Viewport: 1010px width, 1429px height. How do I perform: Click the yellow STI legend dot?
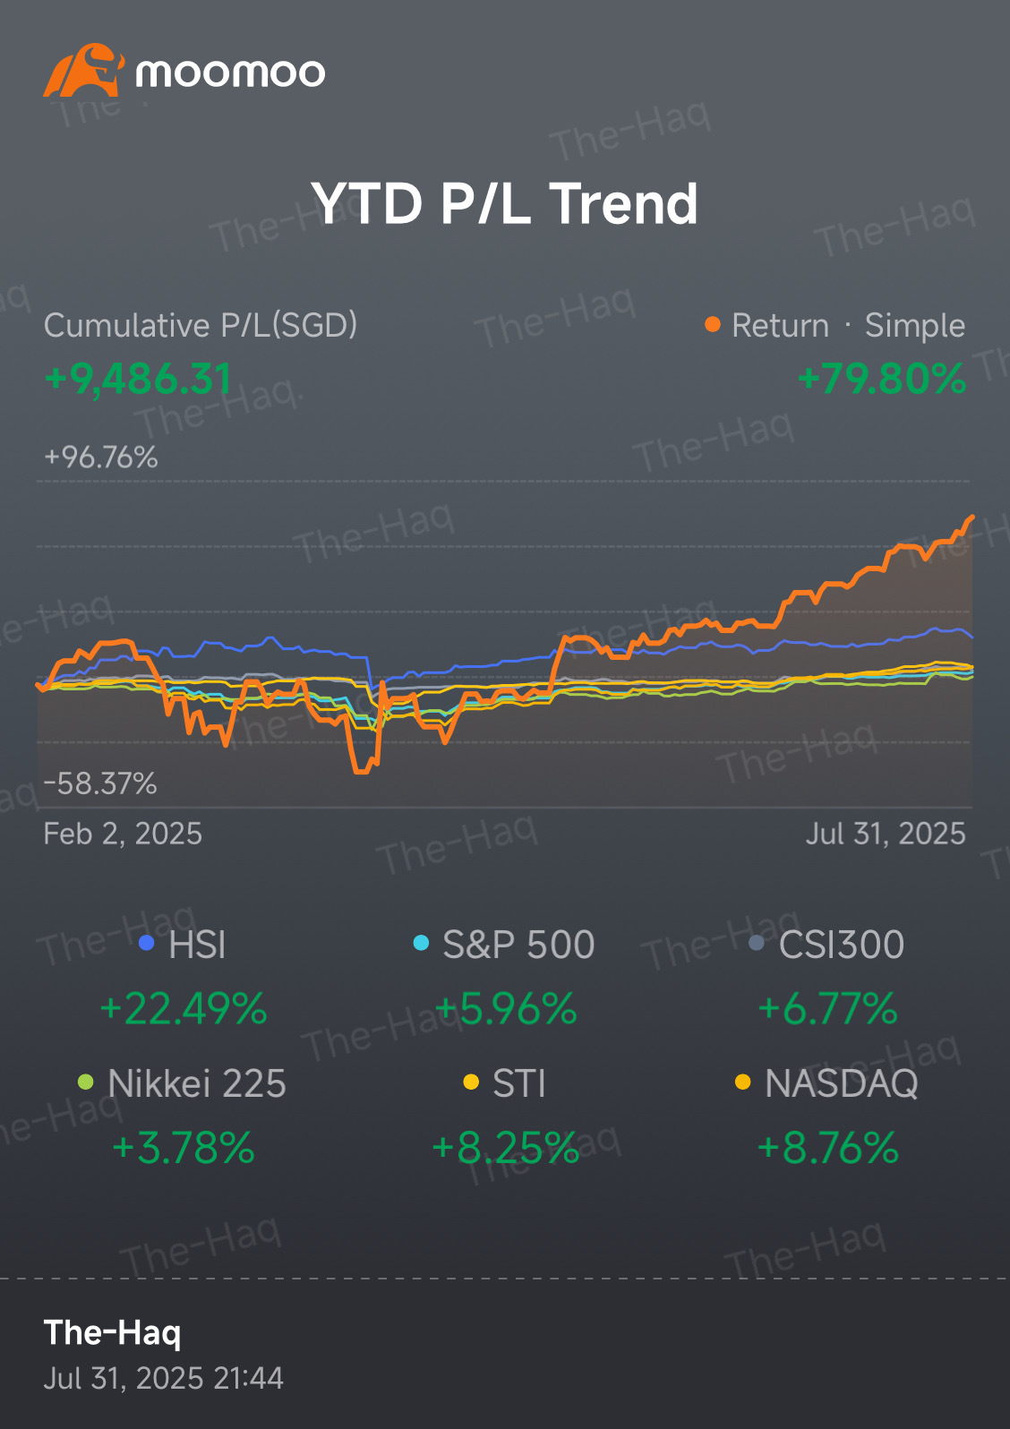(x=471, y=1082)
